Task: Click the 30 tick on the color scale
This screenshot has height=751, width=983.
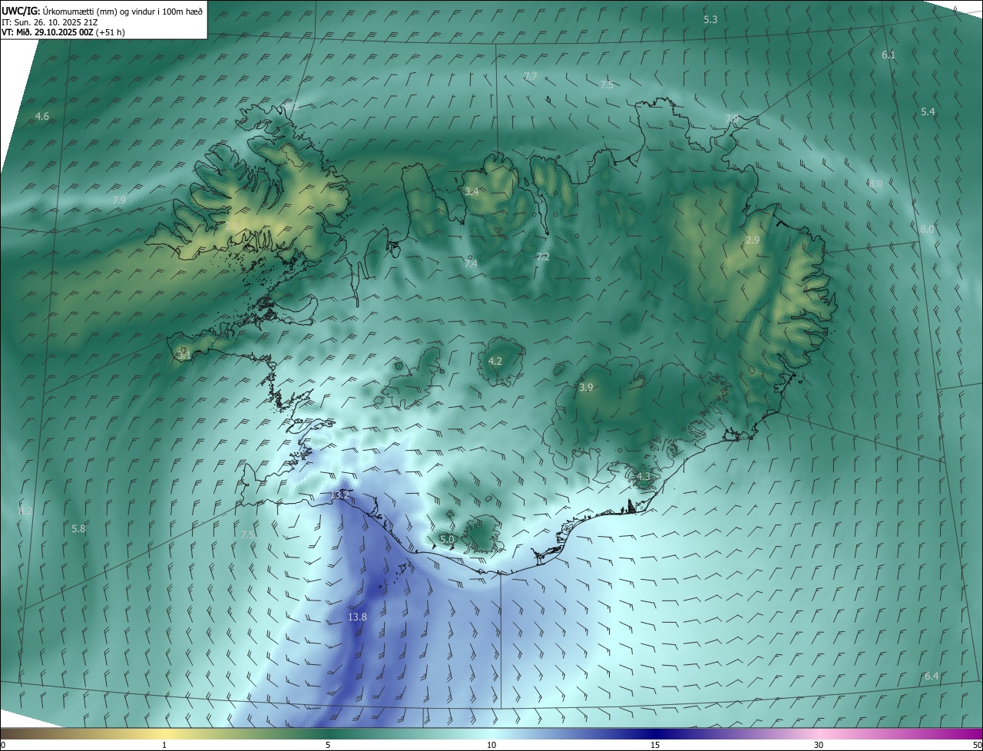Action: tap(819, 746)
